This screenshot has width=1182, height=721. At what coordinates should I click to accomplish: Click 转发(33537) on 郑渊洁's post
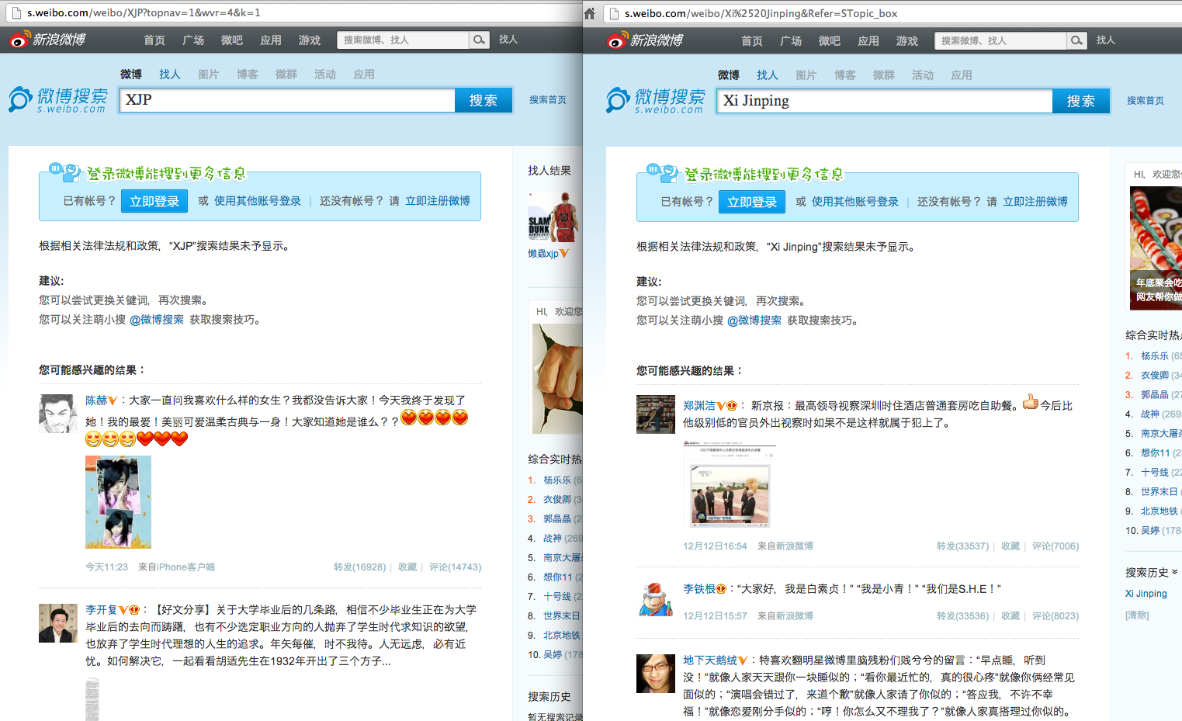[x=962, y=546]
